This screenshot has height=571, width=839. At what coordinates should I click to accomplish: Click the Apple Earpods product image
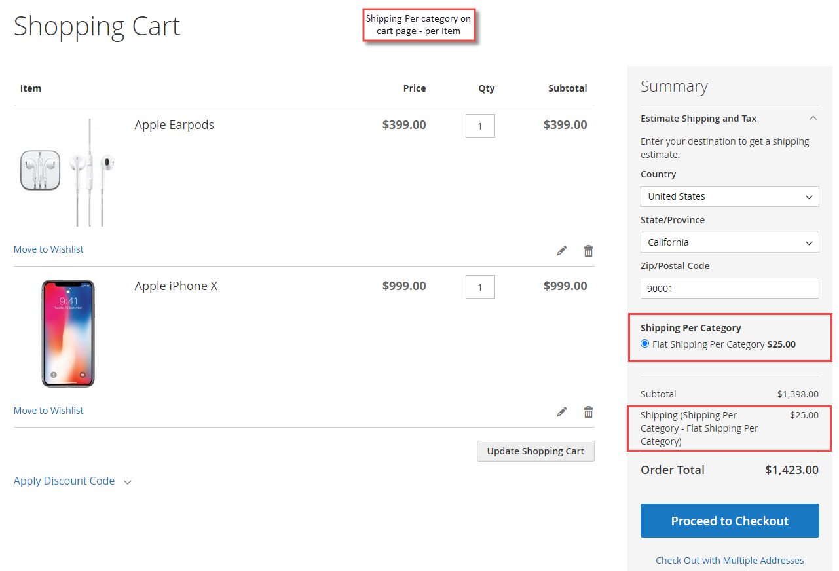click(x=67, y=172)
